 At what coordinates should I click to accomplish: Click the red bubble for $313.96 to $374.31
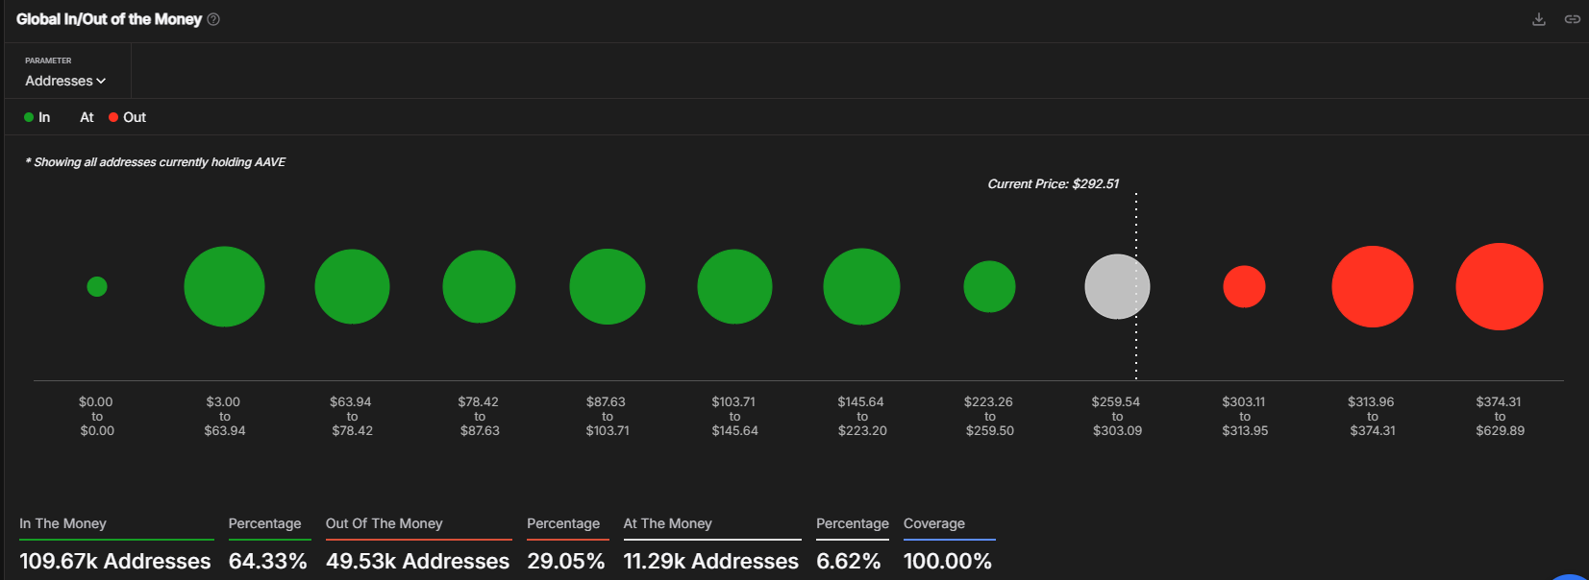click(1373, 286)
